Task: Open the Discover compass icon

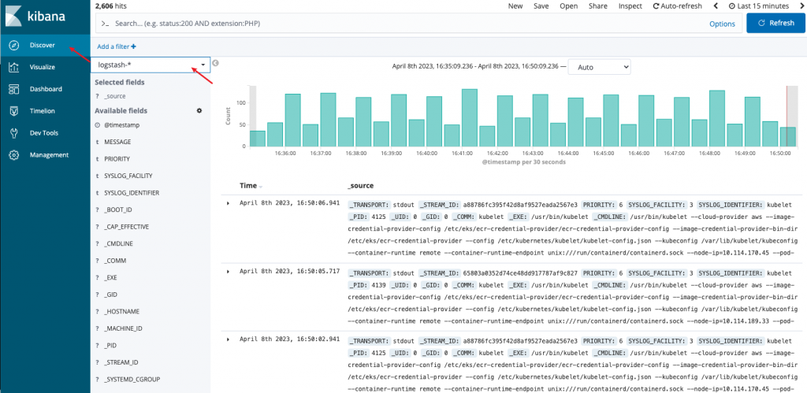Action: [x=14, y=45]
